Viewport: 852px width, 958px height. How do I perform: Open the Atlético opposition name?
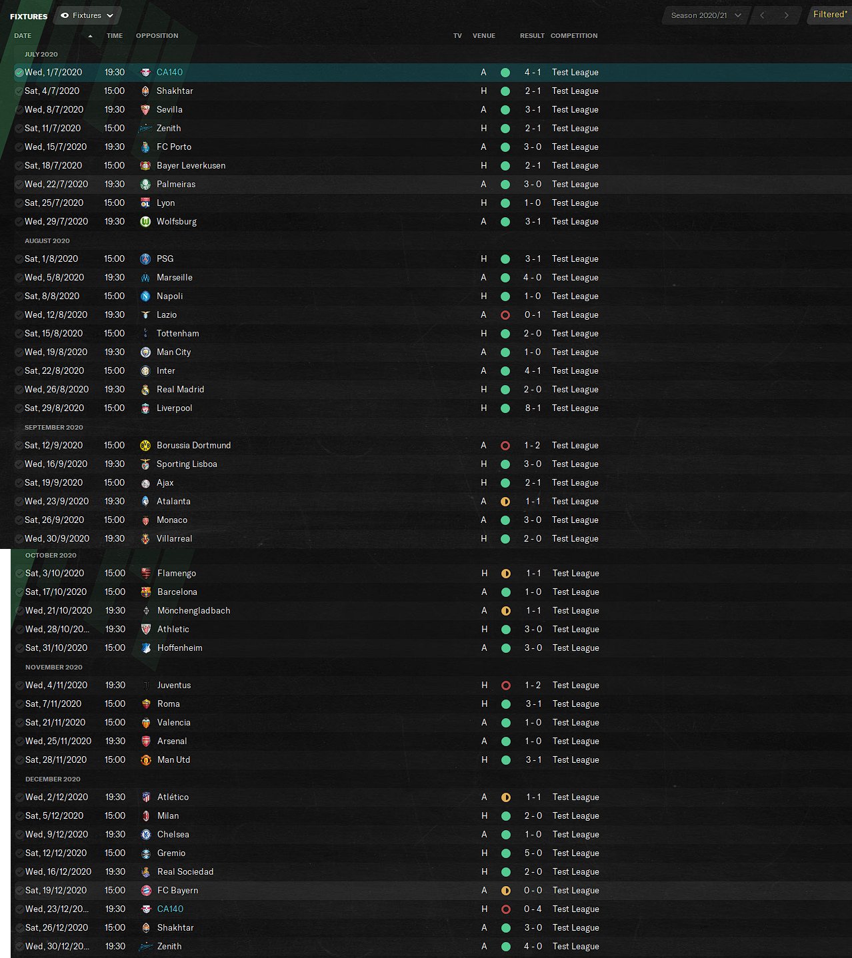pos(173,797)
